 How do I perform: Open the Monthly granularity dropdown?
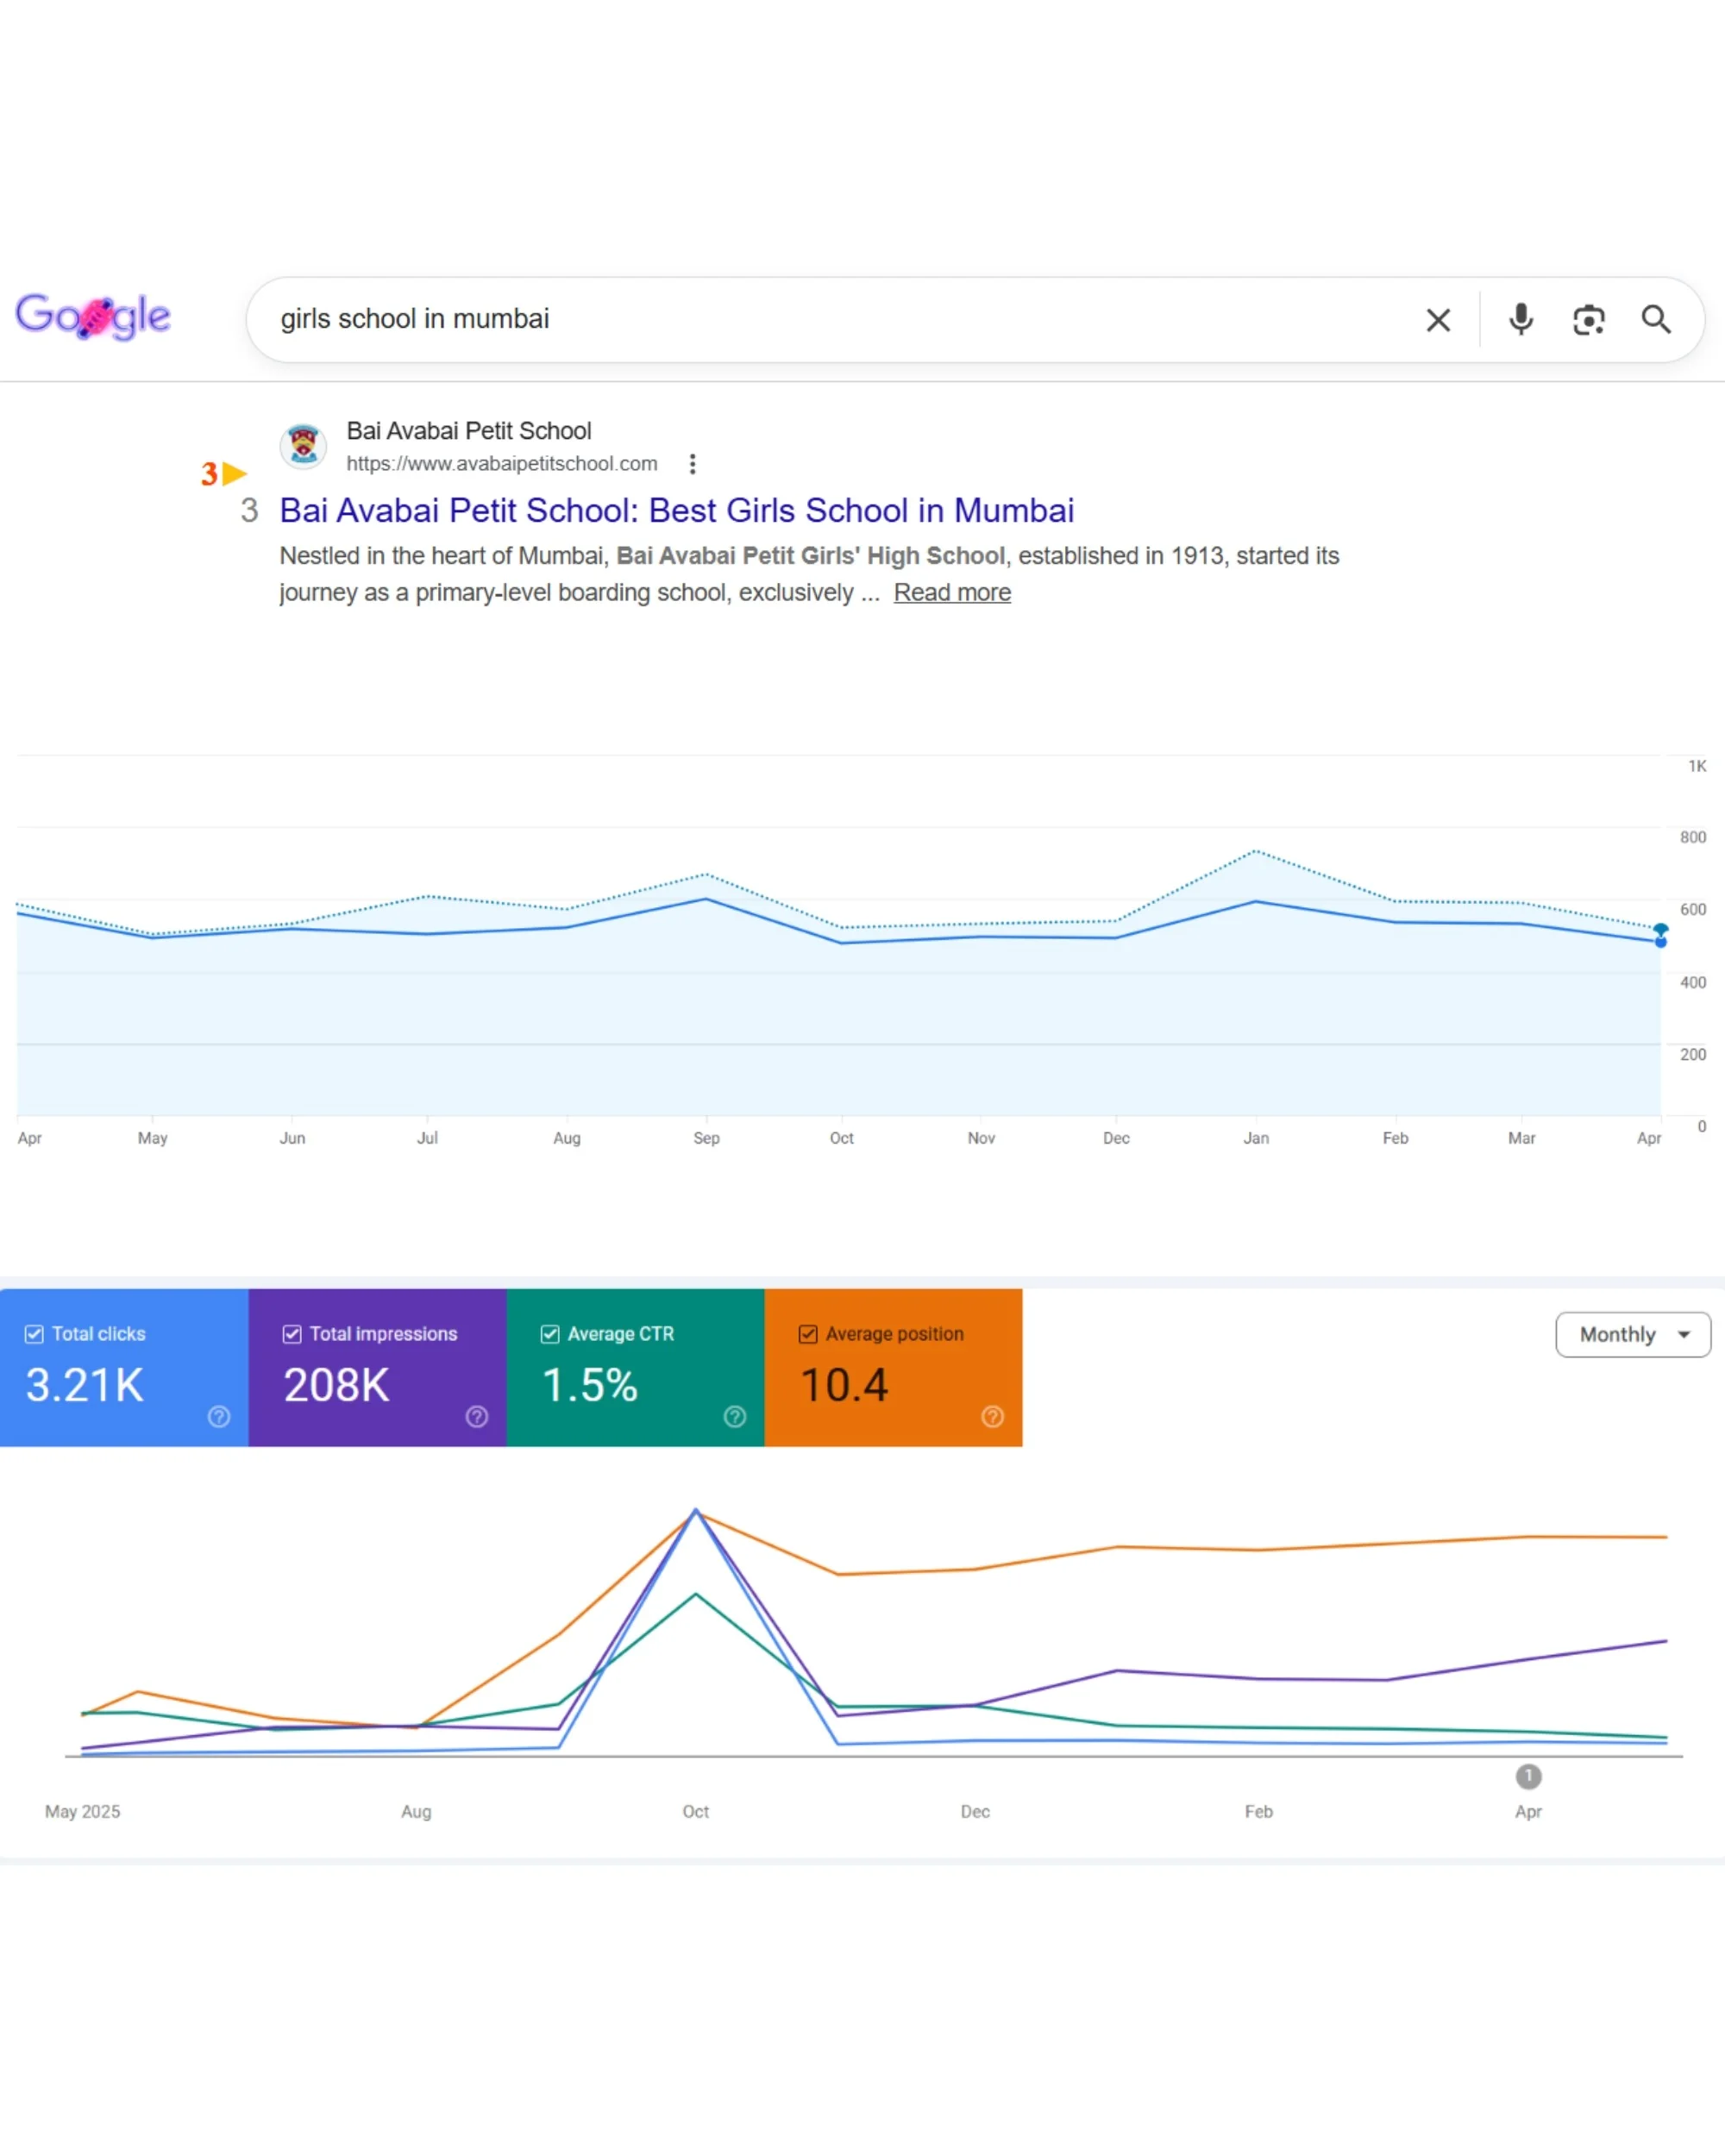click(x=1633, y=1334)
